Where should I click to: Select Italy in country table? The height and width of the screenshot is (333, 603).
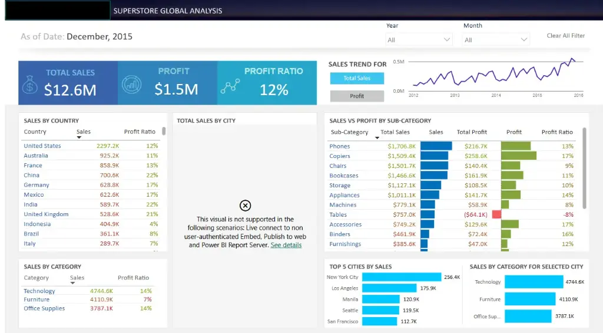[x=91, y=244]
